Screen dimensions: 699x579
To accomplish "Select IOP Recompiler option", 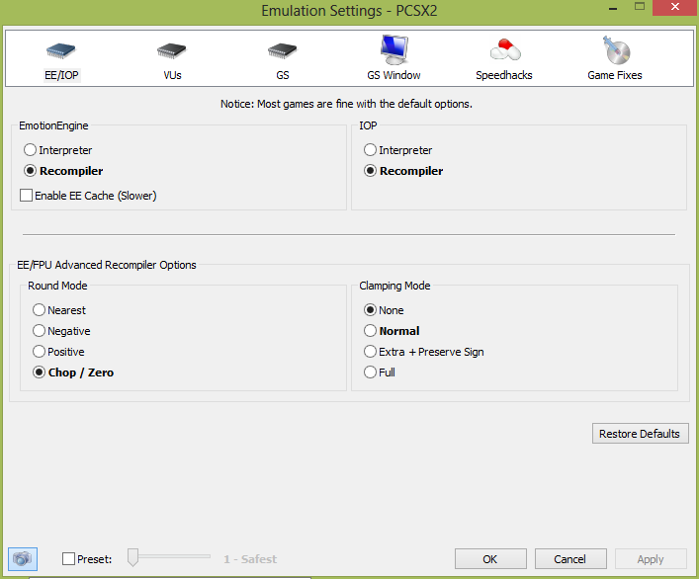I will coord(403,171).
